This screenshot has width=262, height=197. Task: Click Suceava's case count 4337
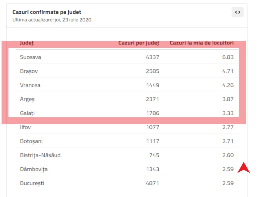point(152,57)
